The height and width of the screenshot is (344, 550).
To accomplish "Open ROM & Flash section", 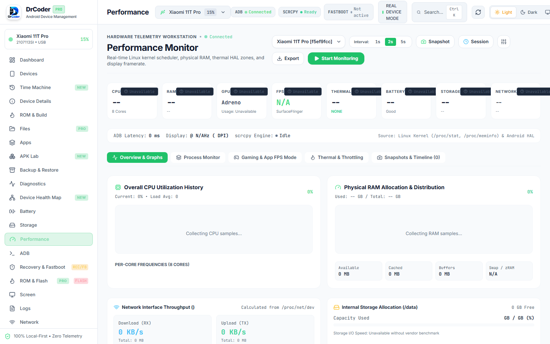I will [x=49, y=281].
